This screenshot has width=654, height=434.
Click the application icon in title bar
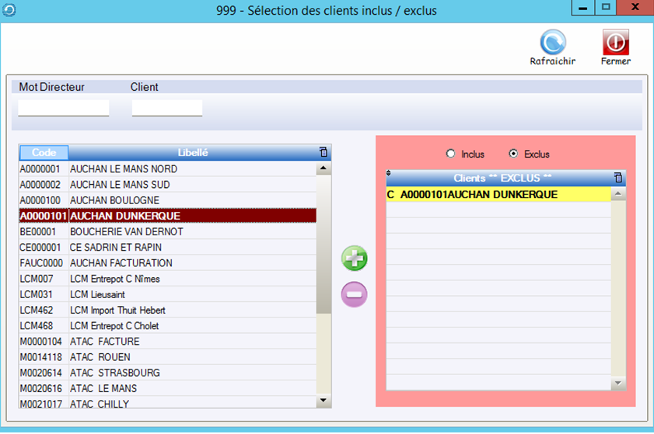pyautogui.click(x=9, y=9)
